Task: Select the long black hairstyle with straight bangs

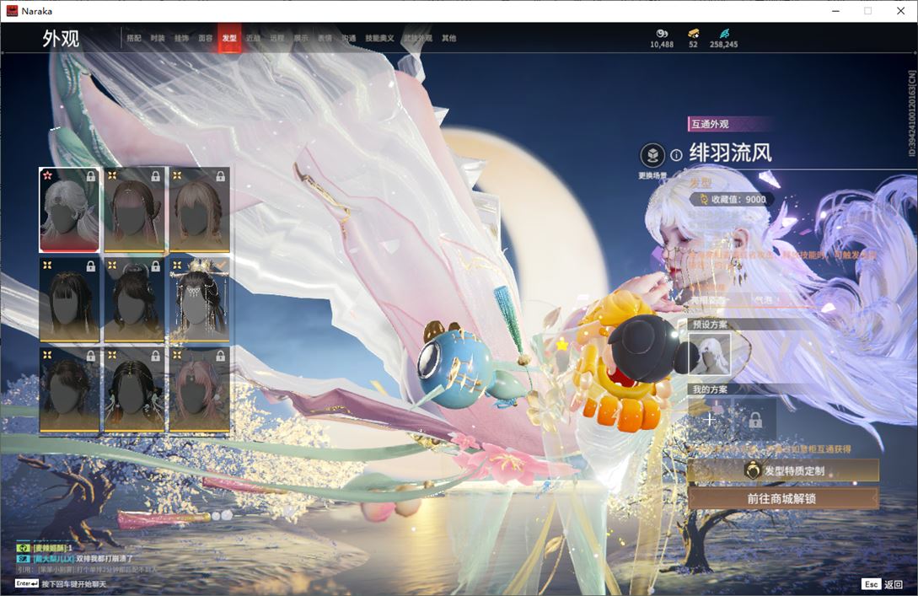Action: pyautogui.click(x=69, y=299)
